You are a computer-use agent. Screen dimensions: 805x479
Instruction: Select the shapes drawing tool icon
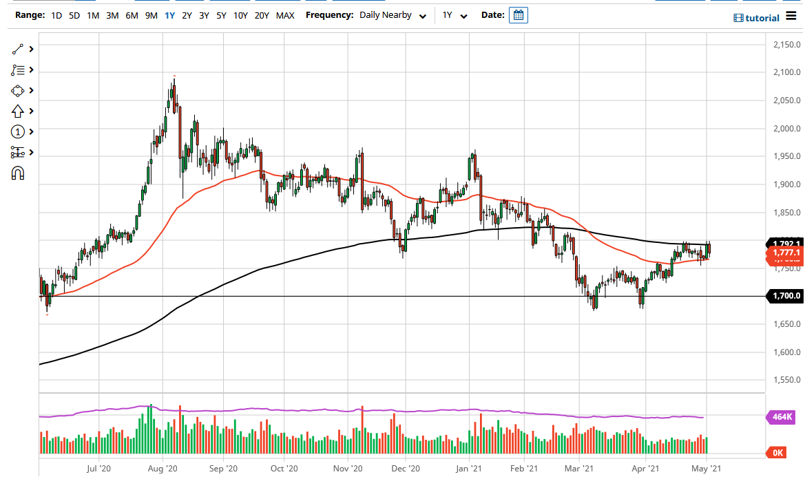coord(17,91)
